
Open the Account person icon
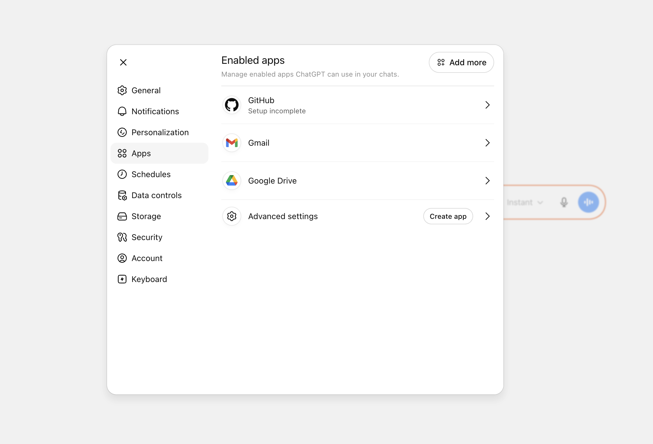[122, 258]
